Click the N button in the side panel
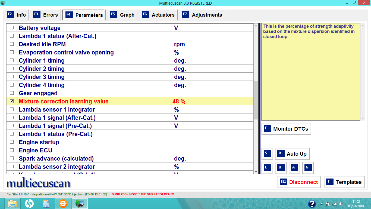 click(308, 168)
